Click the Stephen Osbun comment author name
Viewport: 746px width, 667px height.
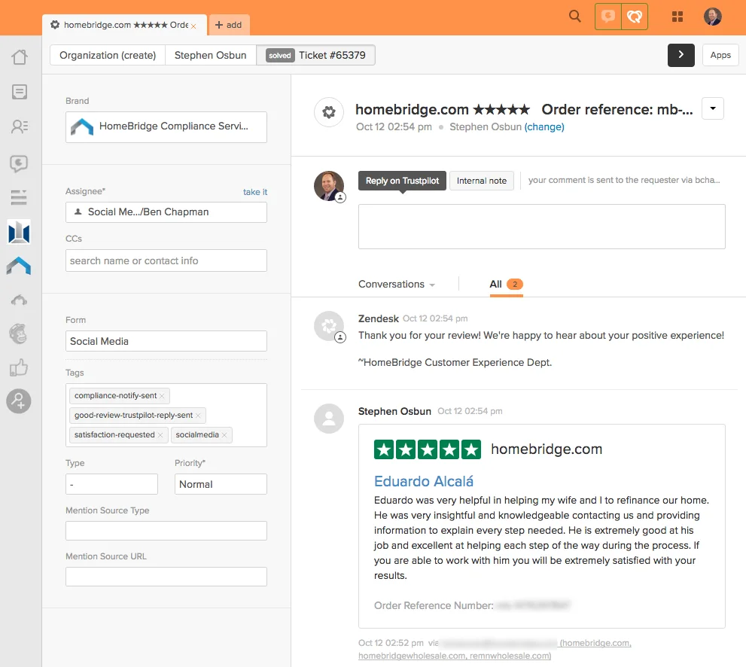click(394, 412)
